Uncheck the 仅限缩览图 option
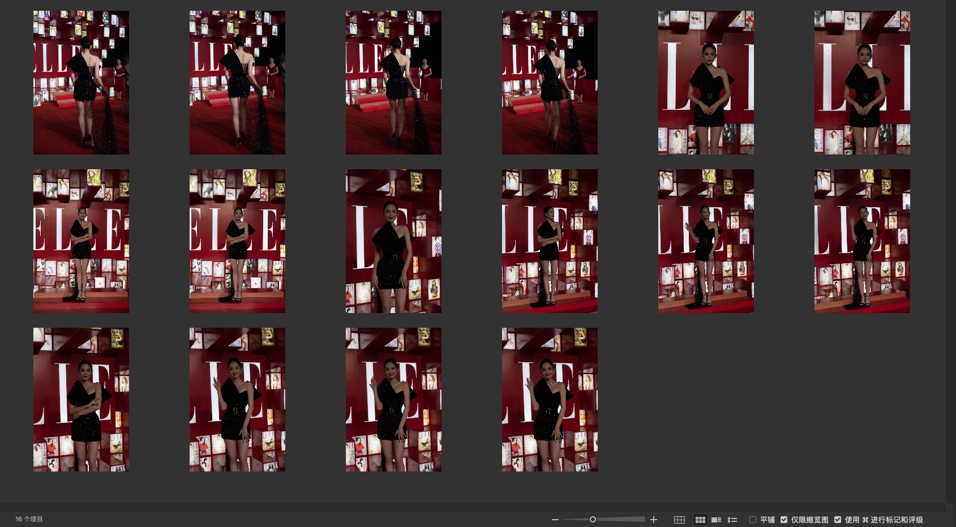Image resolution: width=956 pixels, height=527 pixels. pyautogui.click(x=784, y=520)
